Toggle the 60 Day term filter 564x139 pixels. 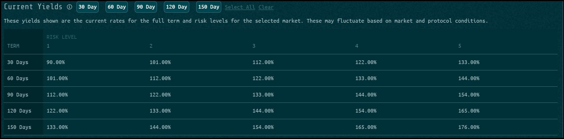(117, 7)
